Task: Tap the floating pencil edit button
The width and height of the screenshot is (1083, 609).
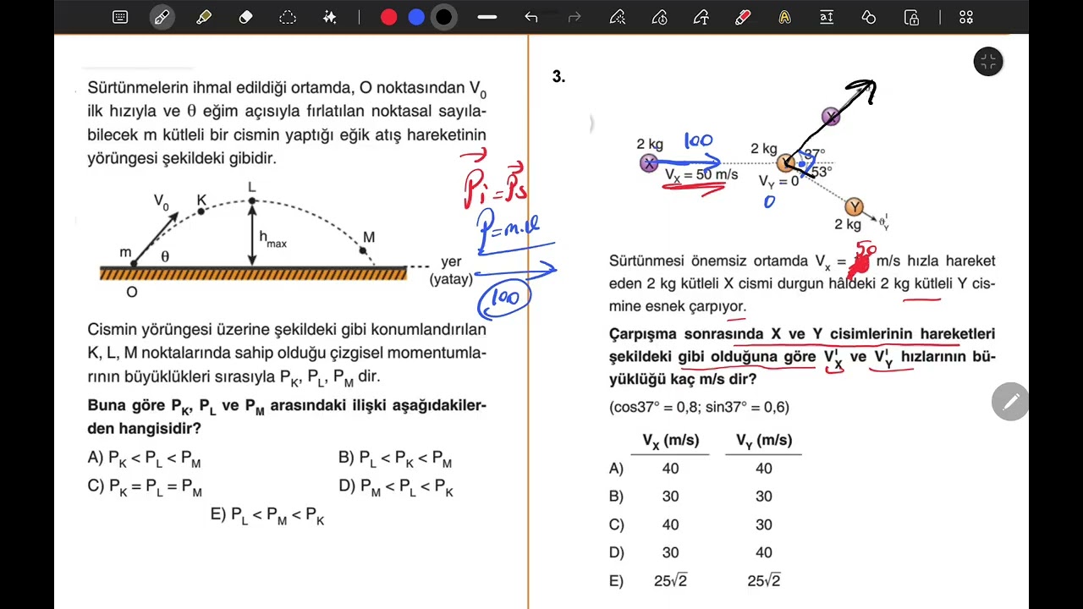Action: click(x=1010, y=403)
